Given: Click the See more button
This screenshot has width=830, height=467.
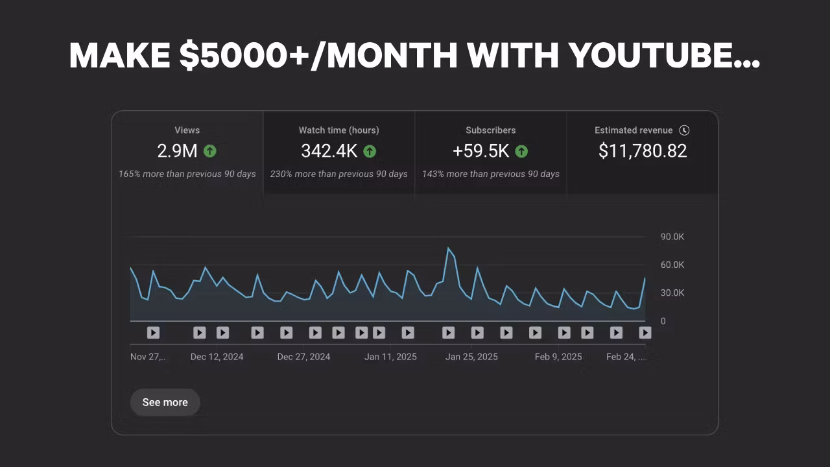Looking at the screenshot, I should pyautogui.click(x=165, y=402).
